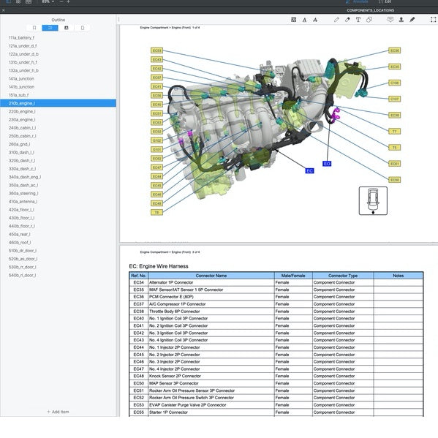The height and width of the screenshot is (438, 438).
Task: Open the stamp tool
Action: (401, 20)
